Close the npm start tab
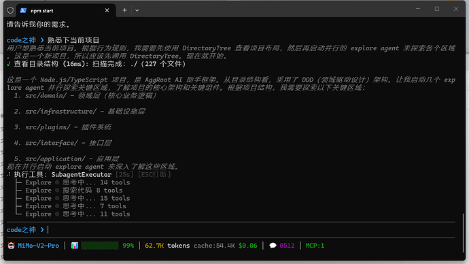Screen dimensions: 469x264 tap(107, 10)
